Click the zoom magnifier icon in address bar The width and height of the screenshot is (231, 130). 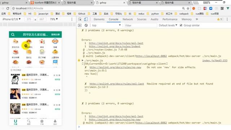[183, 8]
